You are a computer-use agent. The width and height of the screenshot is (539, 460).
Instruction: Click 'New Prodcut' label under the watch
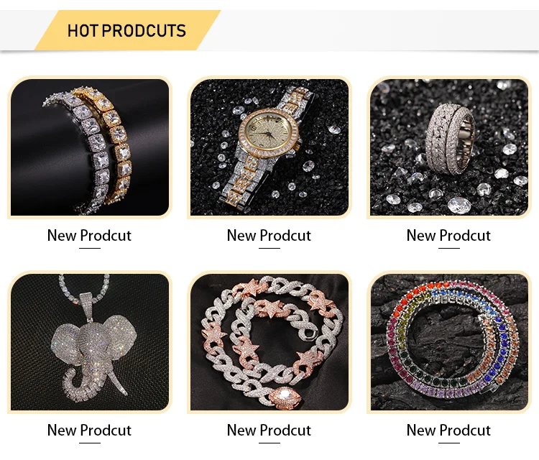(x=269, y=236)
